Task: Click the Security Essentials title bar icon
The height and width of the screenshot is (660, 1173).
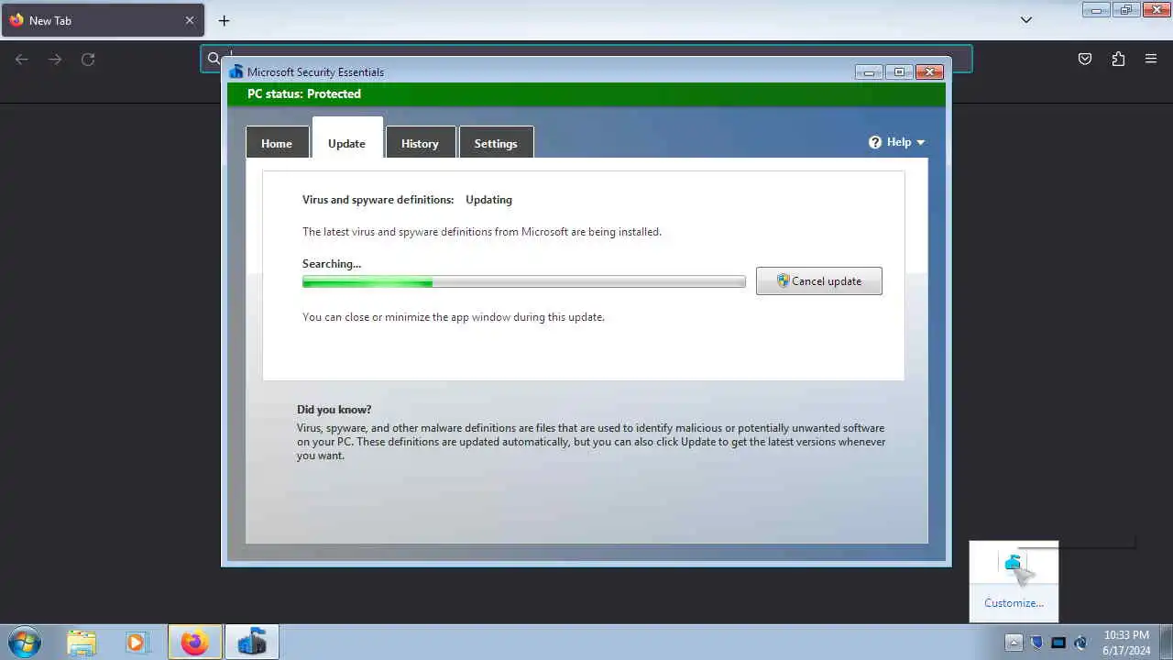Action: tap(236, 71)
